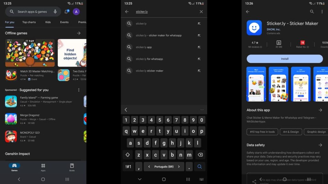
Task: Open the account avatar with letter A
Action: [x=76, y=12]
